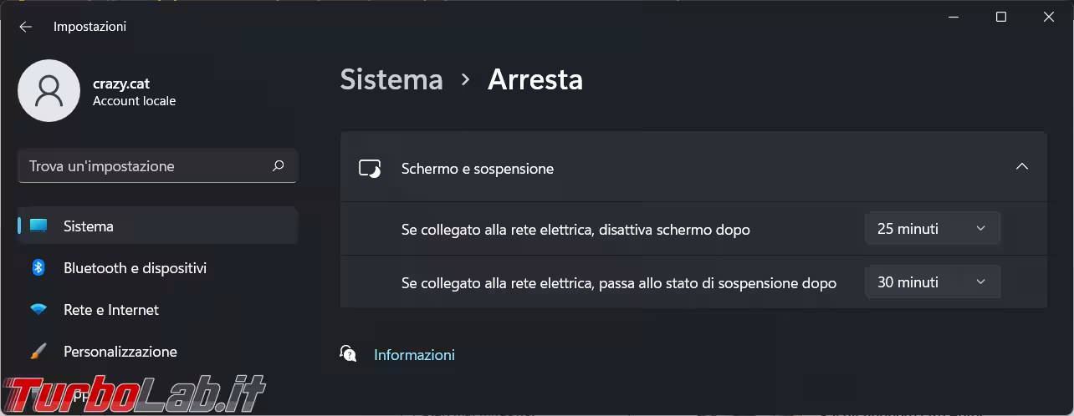
Task: Click the Personalizzazione paintbrush icon
Action: click(x=38, y=352)
